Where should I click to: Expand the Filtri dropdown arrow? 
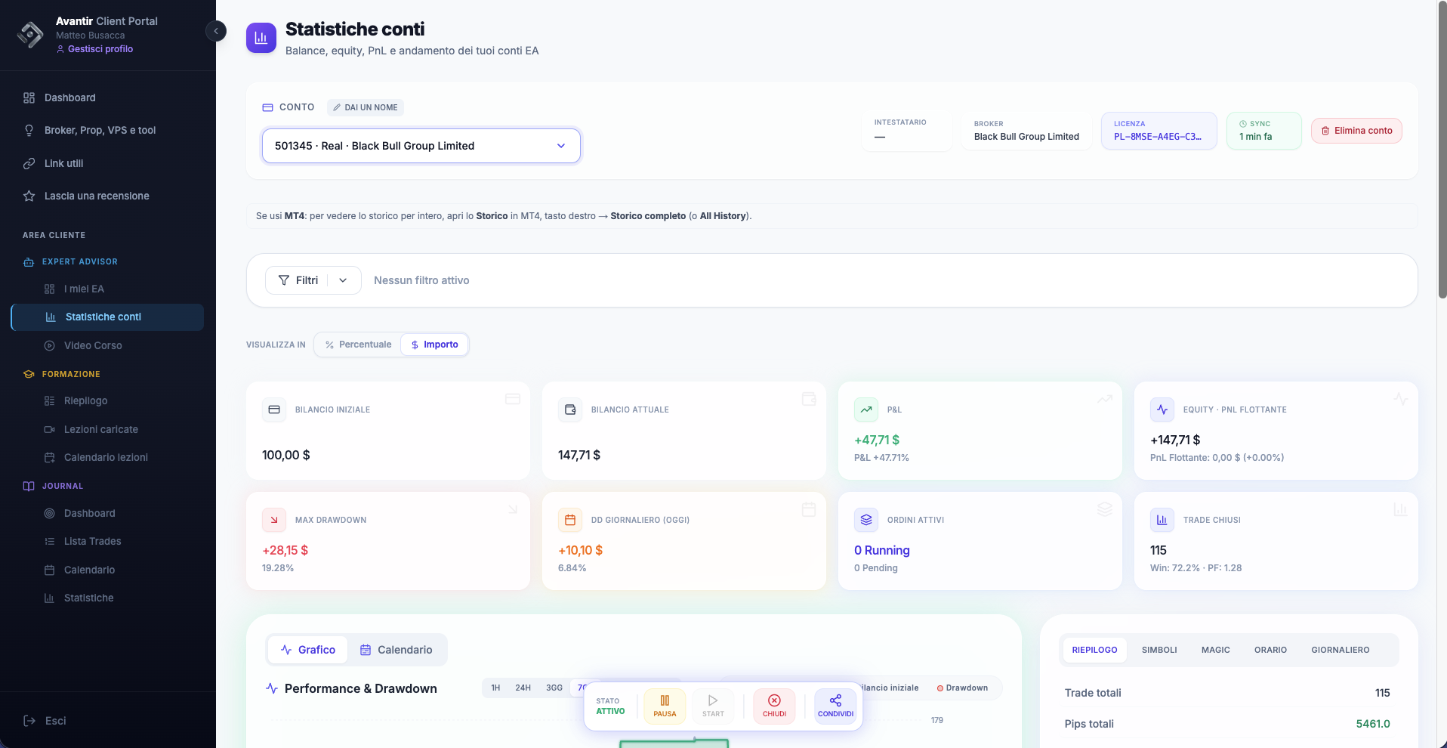[343, 280]
